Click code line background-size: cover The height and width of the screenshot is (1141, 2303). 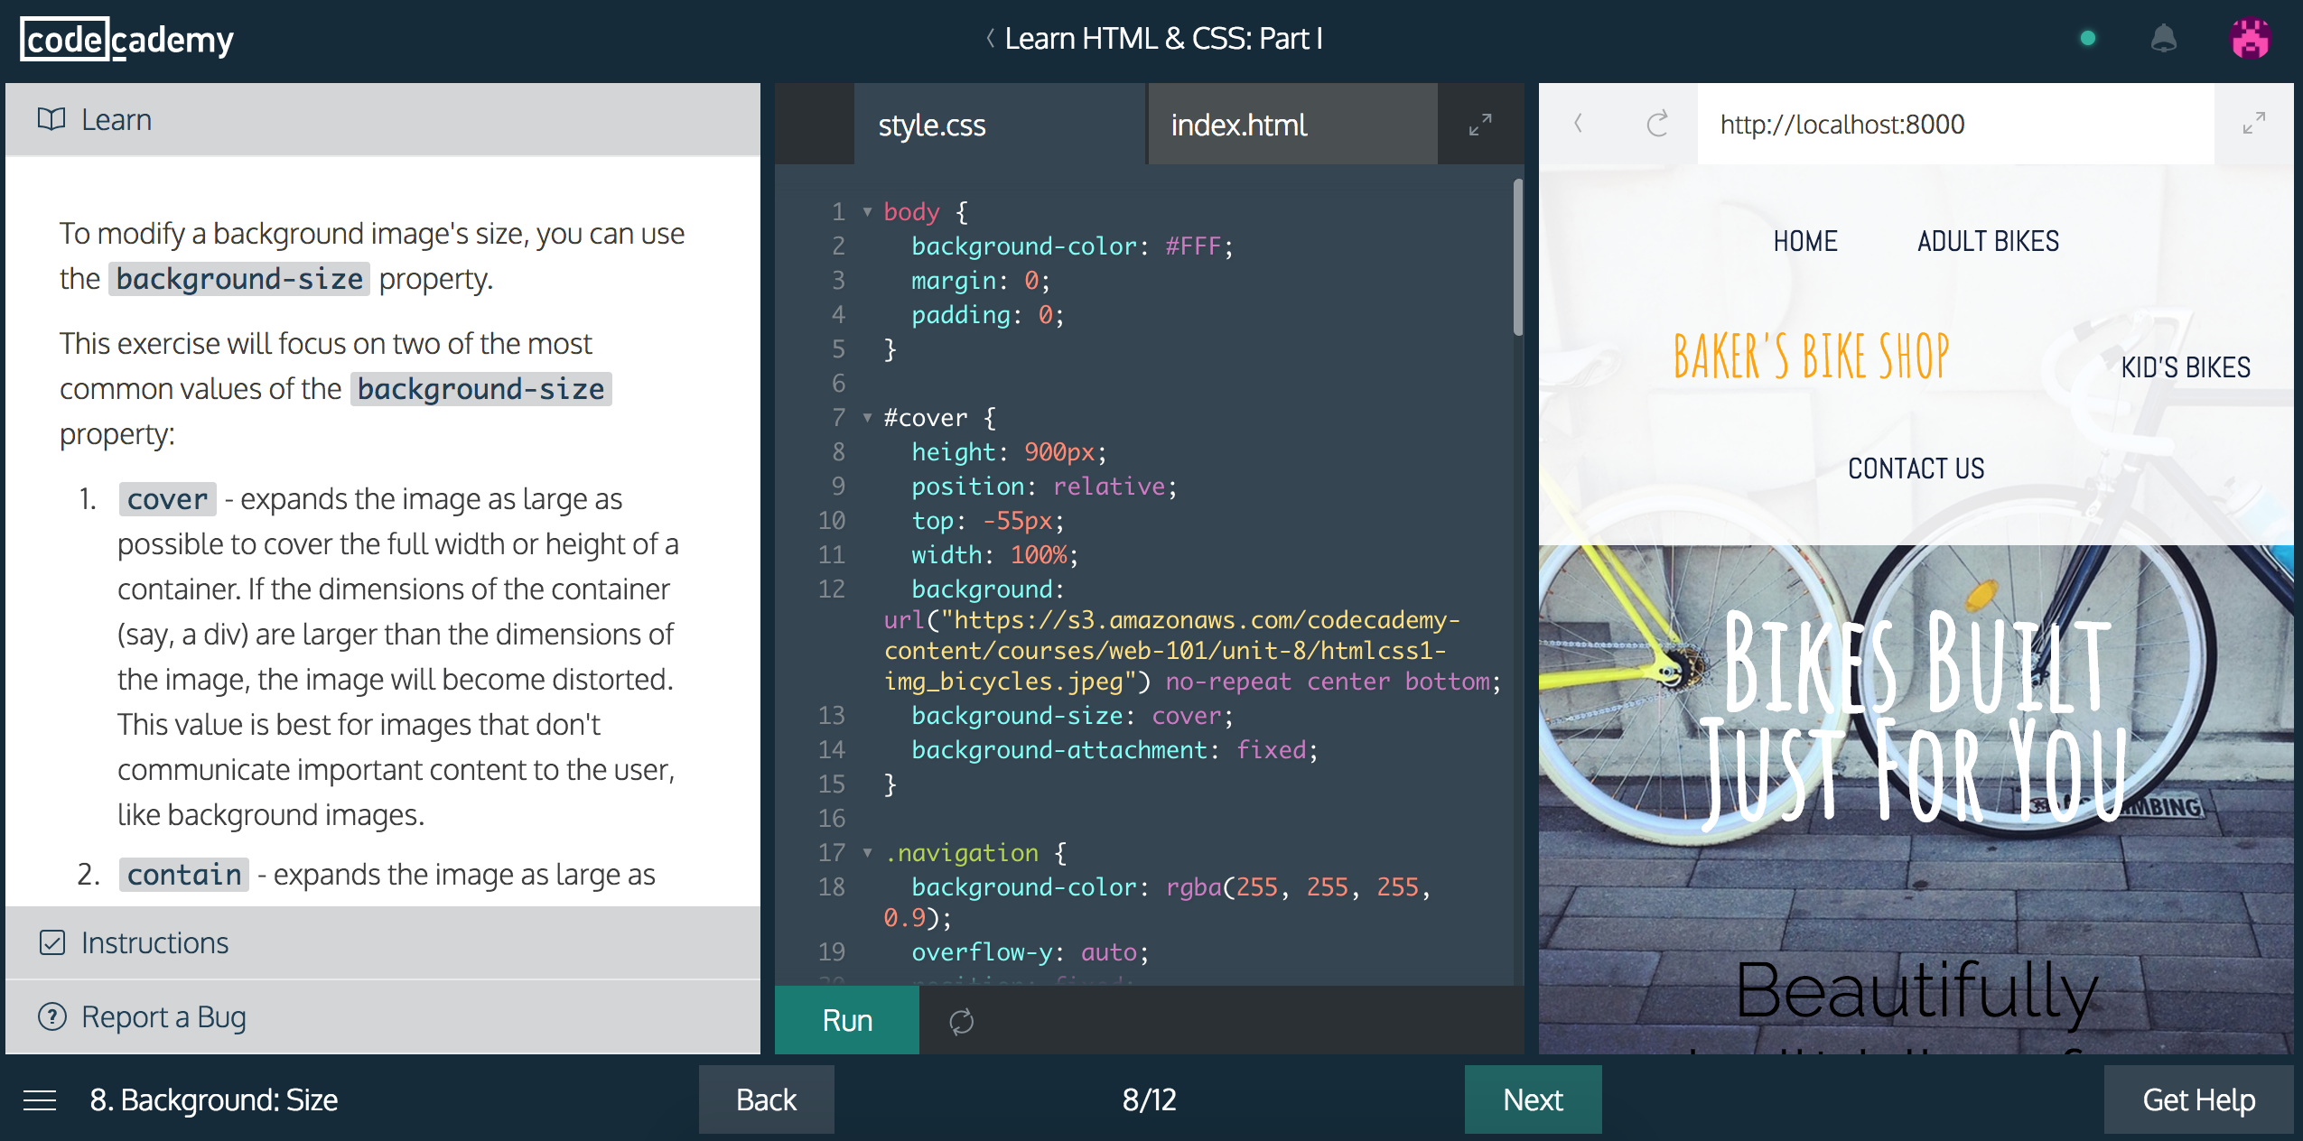[x=1072, y=716]
